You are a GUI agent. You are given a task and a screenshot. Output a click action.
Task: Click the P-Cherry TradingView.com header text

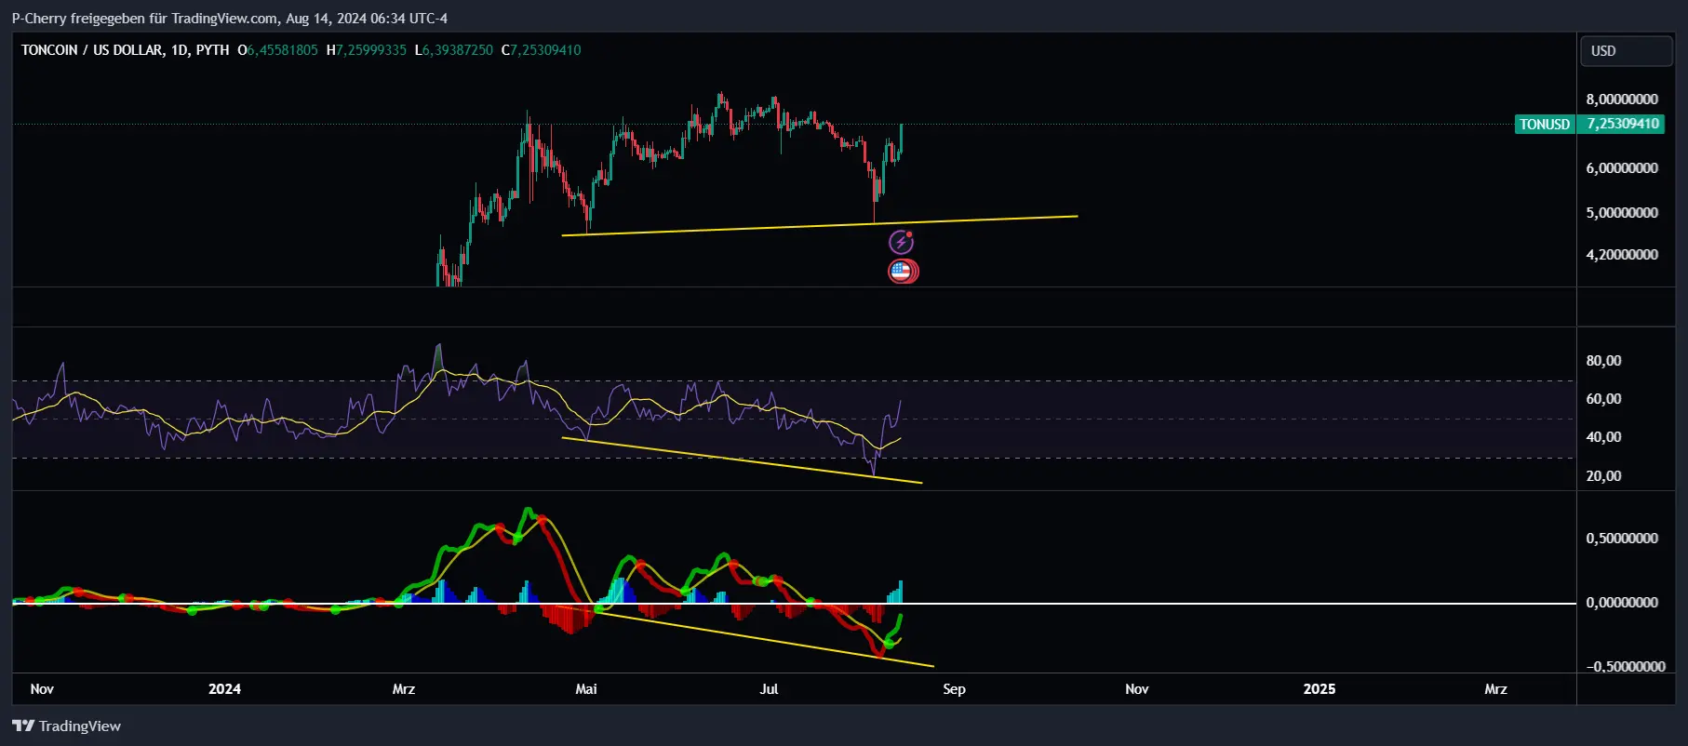[229, 18]
